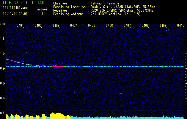The width and height of the screenshot is (187, 119).
Task: Click the observer name Takanori Kawachi
Action: pyautogui.click(x=105, y=3)
